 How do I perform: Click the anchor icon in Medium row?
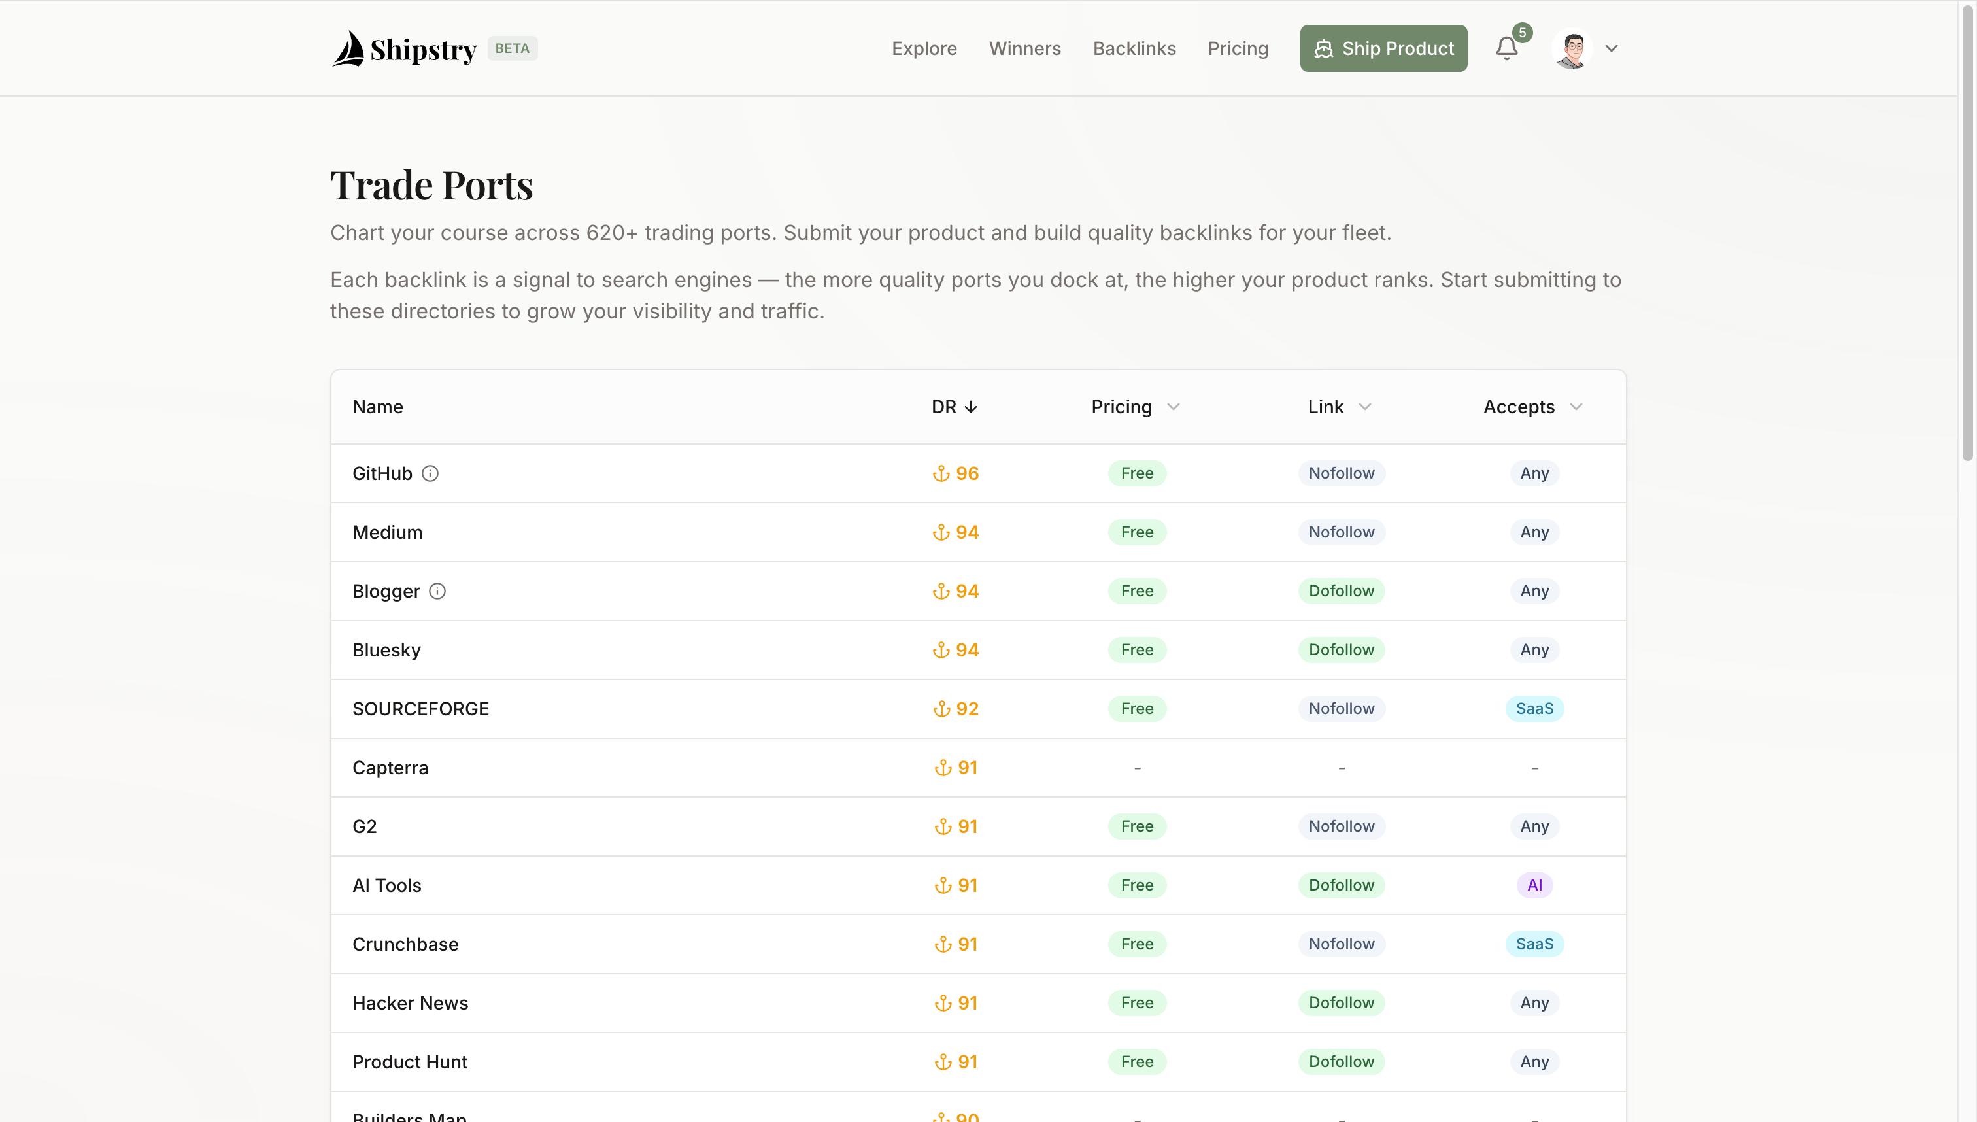pyautogui.click(x=941, y=532)
